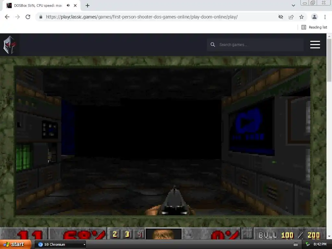Click weapon slot 3 in Doom HUD

(x=127, y=234)
